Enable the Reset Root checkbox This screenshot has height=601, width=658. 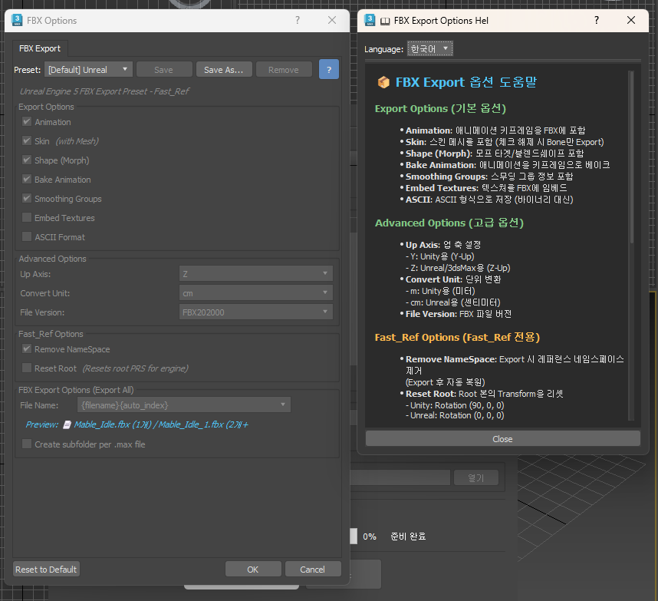coord(28,368)
